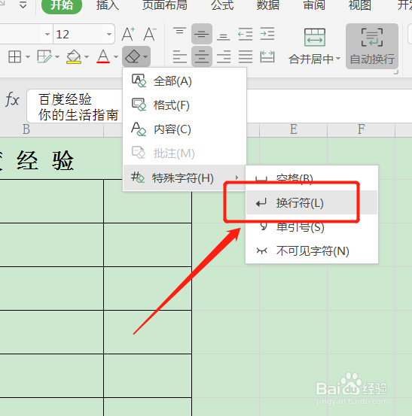Click the eraser clear icon

tap(133, 56)
